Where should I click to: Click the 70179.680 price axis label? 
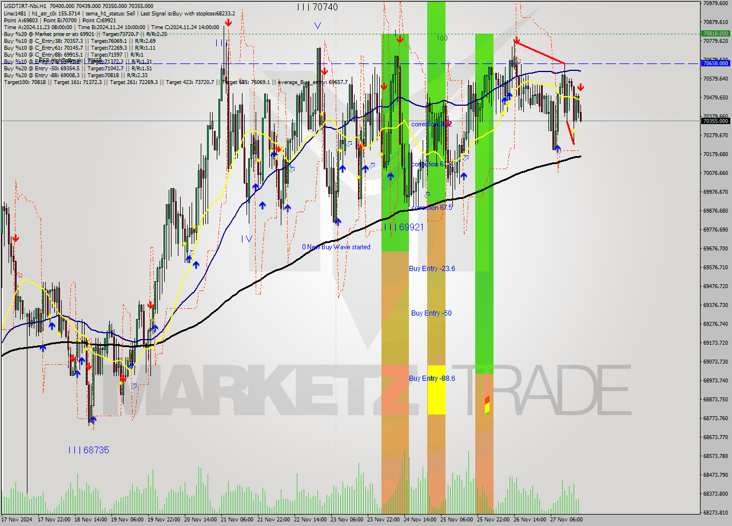[x=715, y=154]
